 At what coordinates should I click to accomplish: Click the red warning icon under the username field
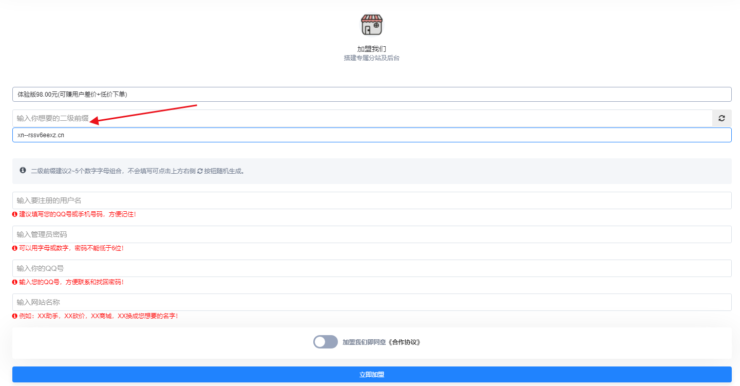click(15, 214)
